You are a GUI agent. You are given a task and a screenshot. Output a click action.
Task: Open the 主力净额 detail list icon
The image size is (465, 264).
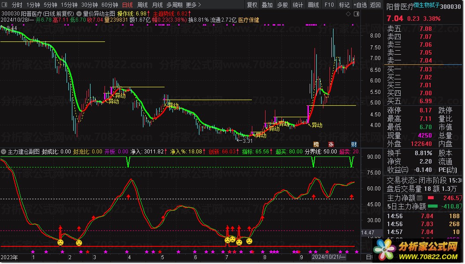point(420,197)
